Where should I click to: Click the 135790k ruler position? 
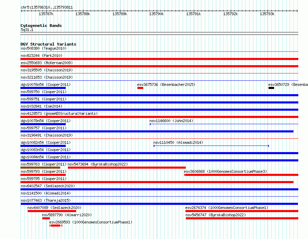(x=156, y=14)
